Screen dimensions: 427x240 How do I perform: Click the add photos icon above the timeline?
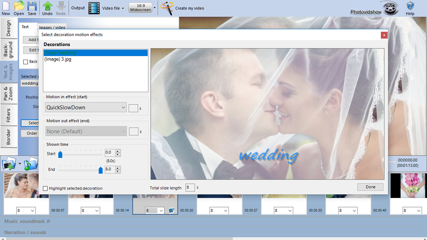click(9, 163)
